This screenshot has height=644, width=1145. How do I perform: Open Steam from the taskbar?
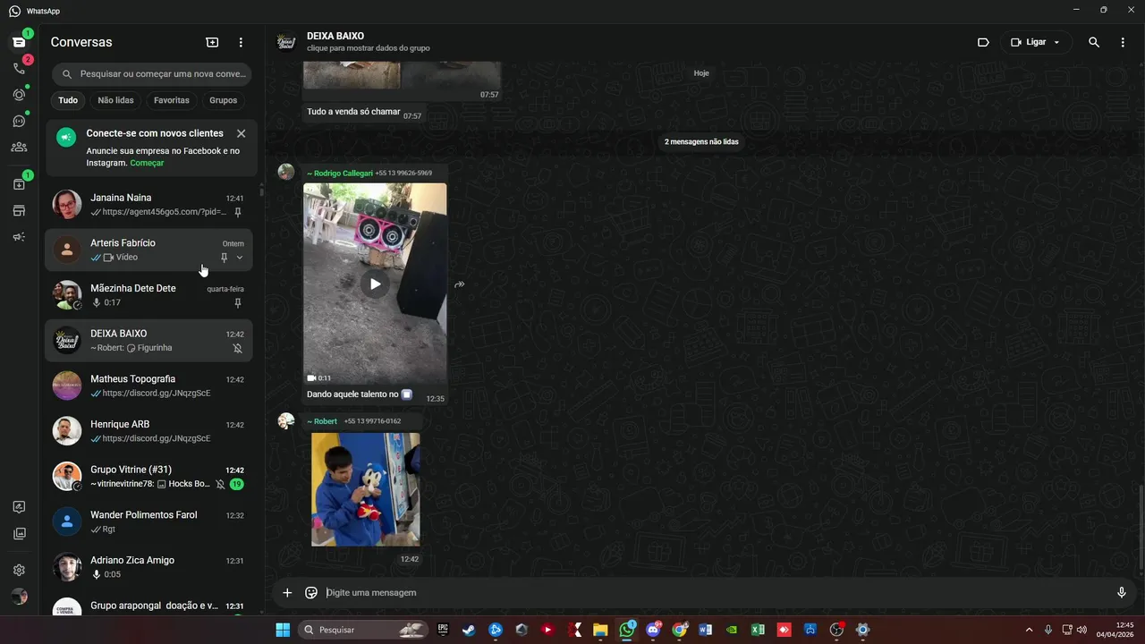(469, 630)
